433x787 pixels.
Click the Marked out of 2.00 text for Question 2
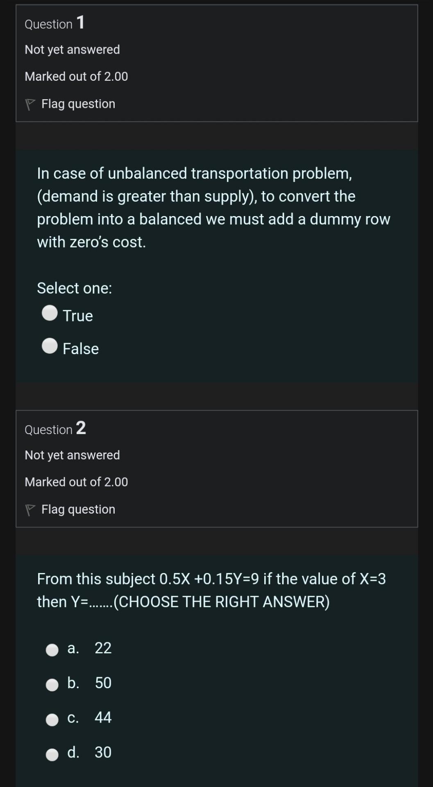pyautogui.click(x=76, y=482)
